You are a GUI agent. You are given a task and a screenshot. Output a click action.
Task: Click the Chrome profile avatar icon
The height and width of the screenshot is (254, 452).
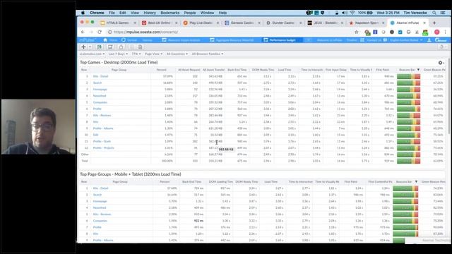click(x=437, y=32)
